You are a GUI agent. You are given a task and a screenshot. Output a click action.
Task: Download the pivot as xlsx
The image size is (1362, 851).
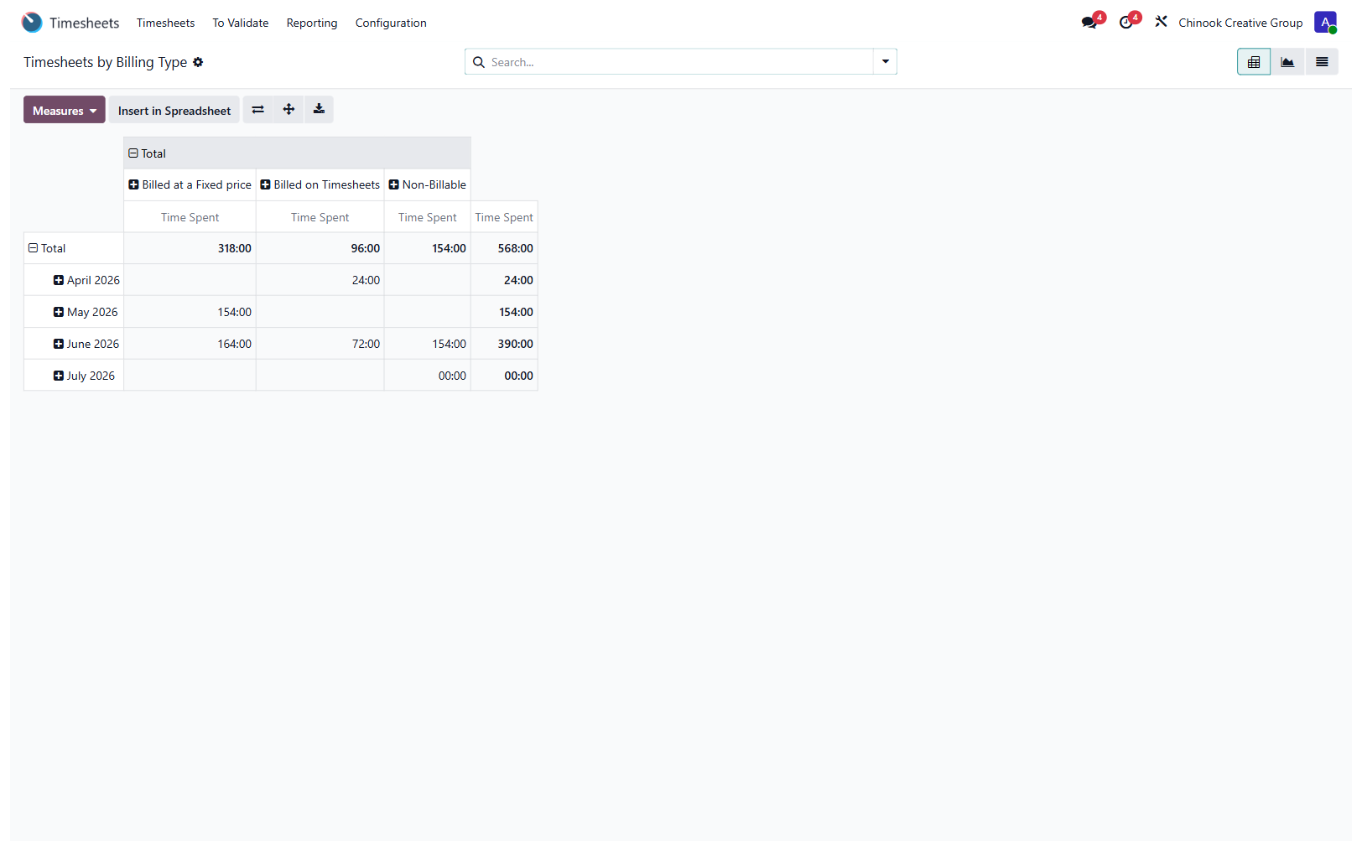pyautogui.click(x=319, y=110)
